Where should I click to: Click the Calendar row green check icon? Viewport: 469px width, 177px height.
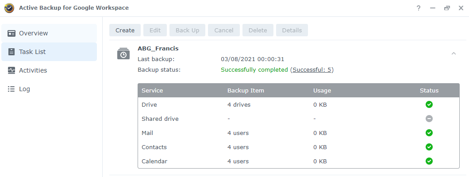429,161
